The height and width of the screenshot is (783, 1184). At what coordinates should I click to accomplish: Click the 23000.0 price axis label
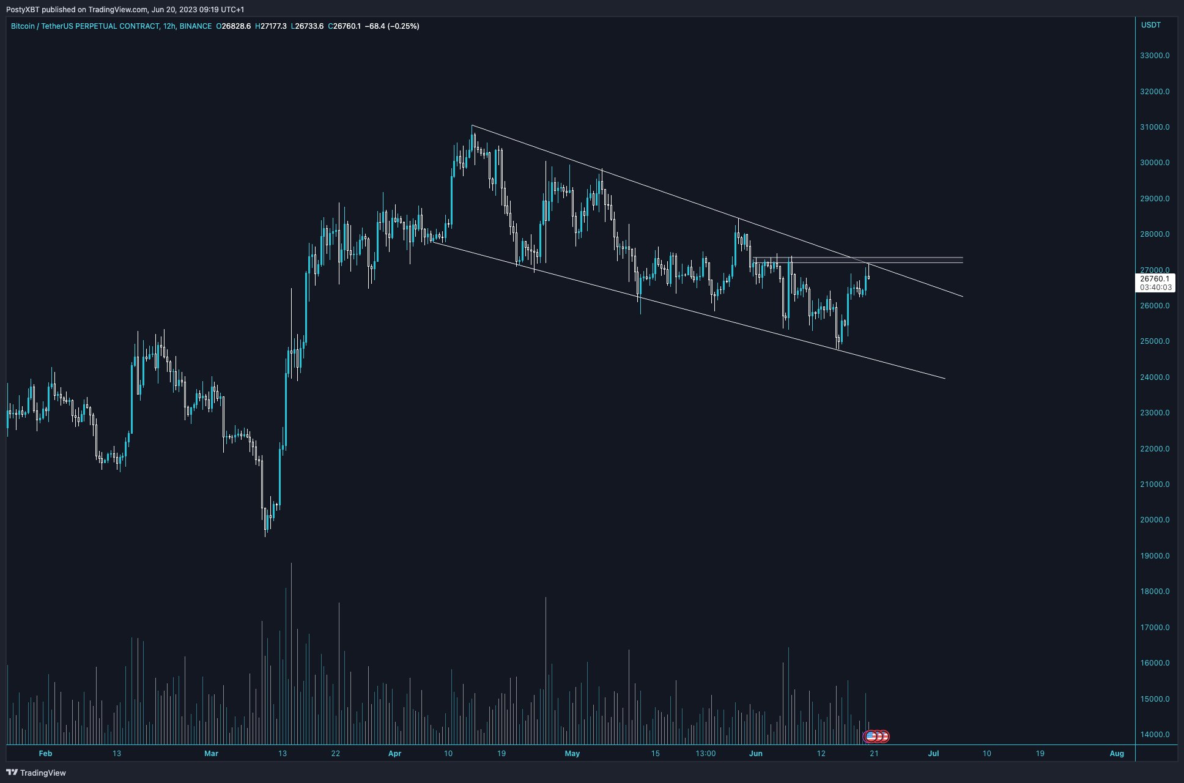point(1155,413)
